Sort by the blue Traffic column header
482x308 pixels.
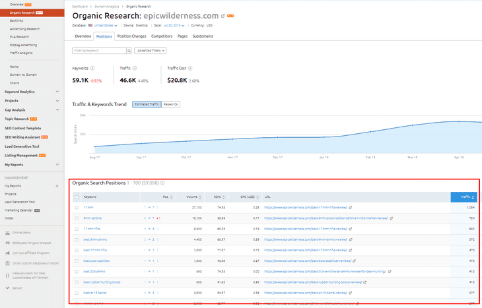464,197
